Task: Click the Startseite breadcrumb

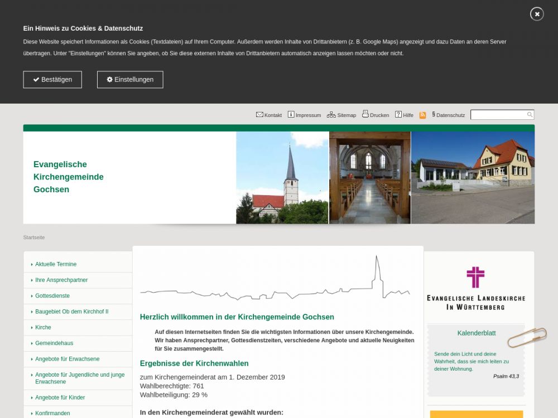Action: click(x=34, y=237)
